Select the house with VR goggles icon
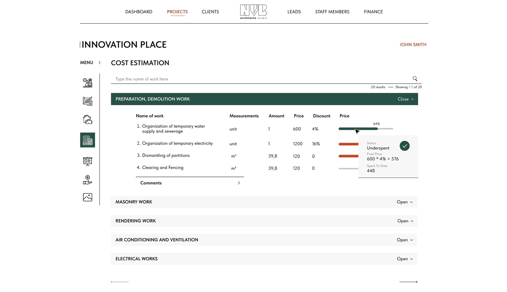The height and width of the screenshot is (292, 507). [x=88, y=120]
